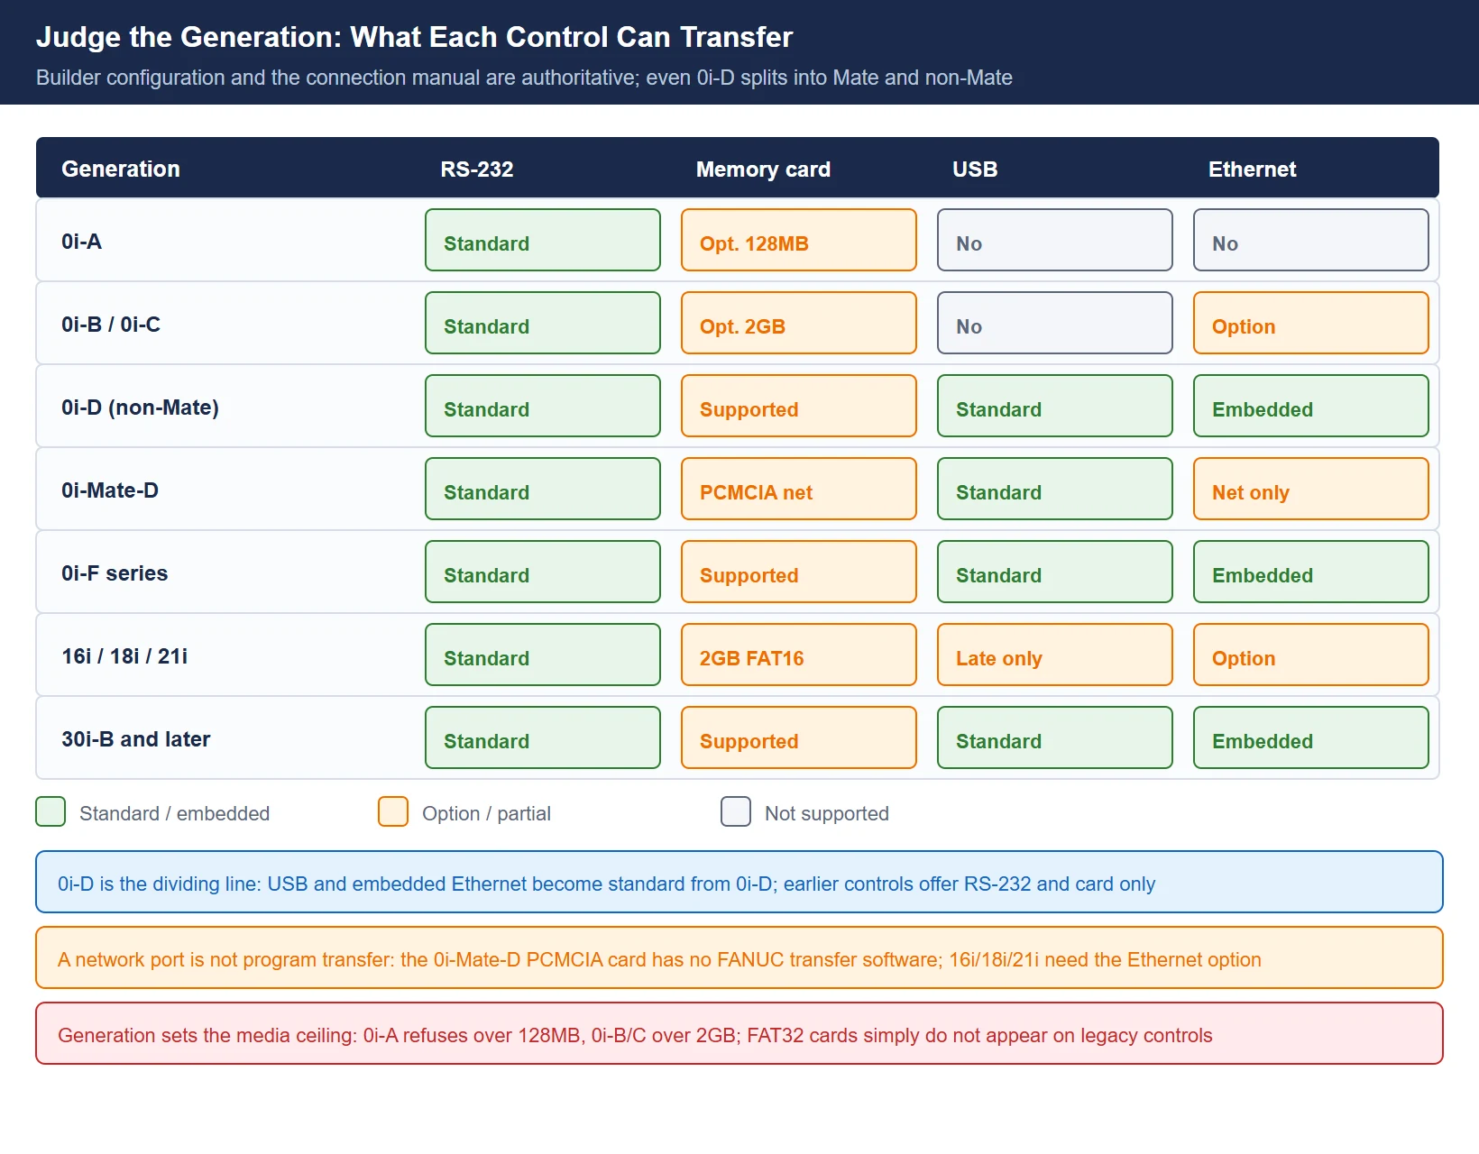This screenshot has height=1154, width=1479.
Task: Select the RS-232 column header
Action: (477, 169)
